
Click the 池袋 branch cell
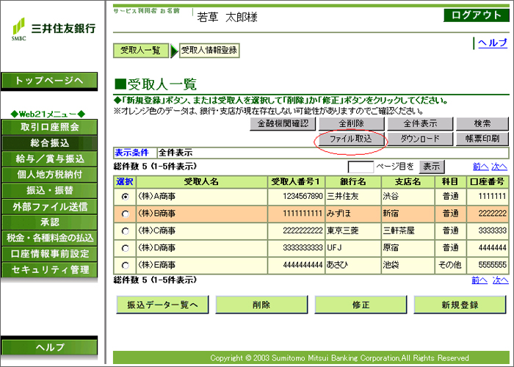[408, 265]
